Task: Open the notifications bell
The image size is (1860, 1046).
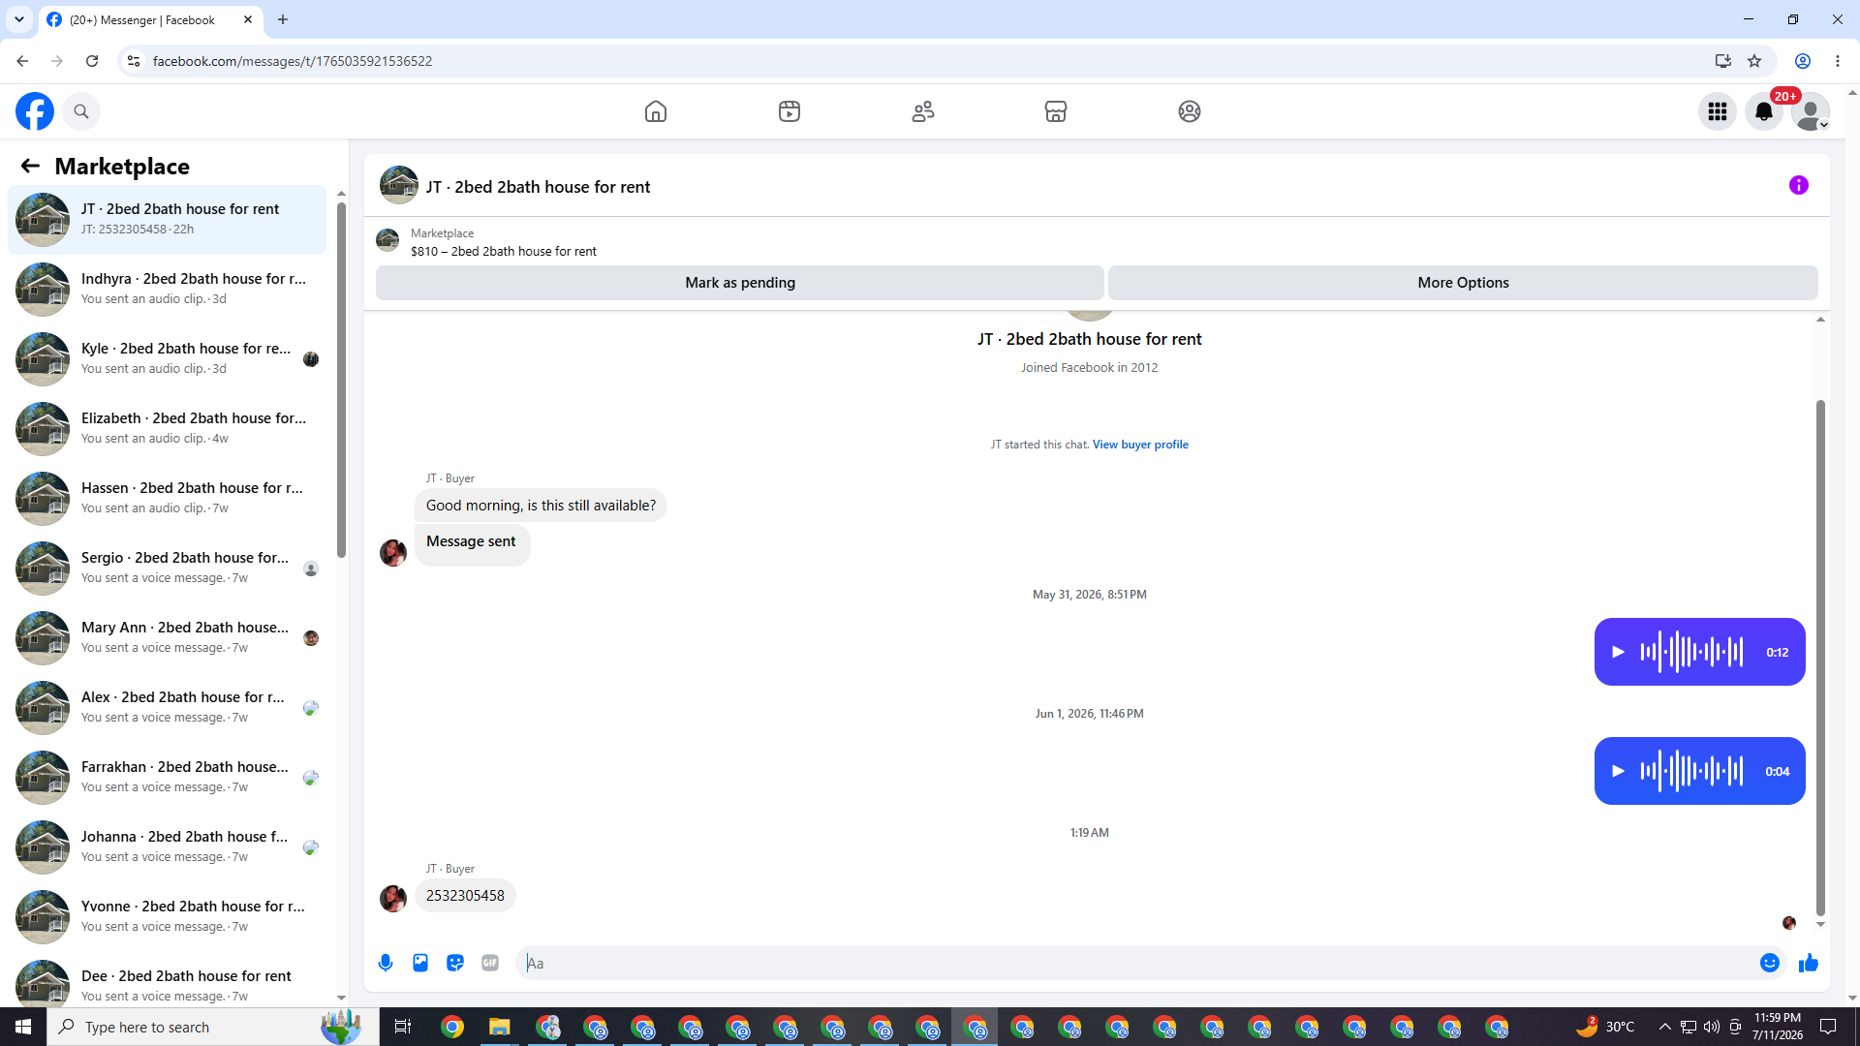Action: coord(1764,111)
